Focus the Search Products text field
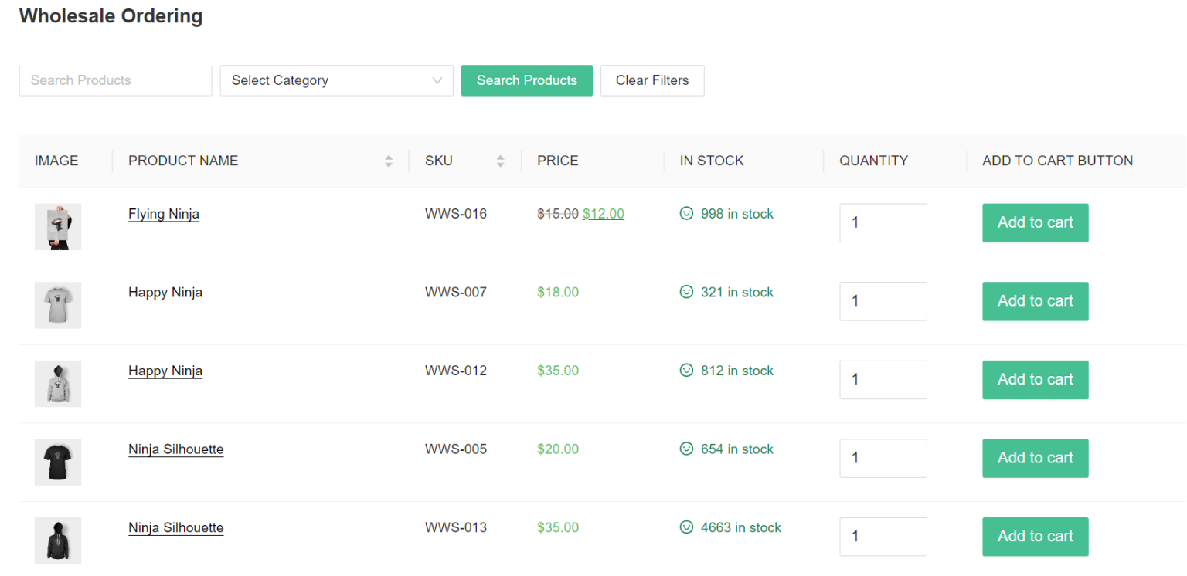Viewport: 1187px width, 576px height. tap(115, 80)
